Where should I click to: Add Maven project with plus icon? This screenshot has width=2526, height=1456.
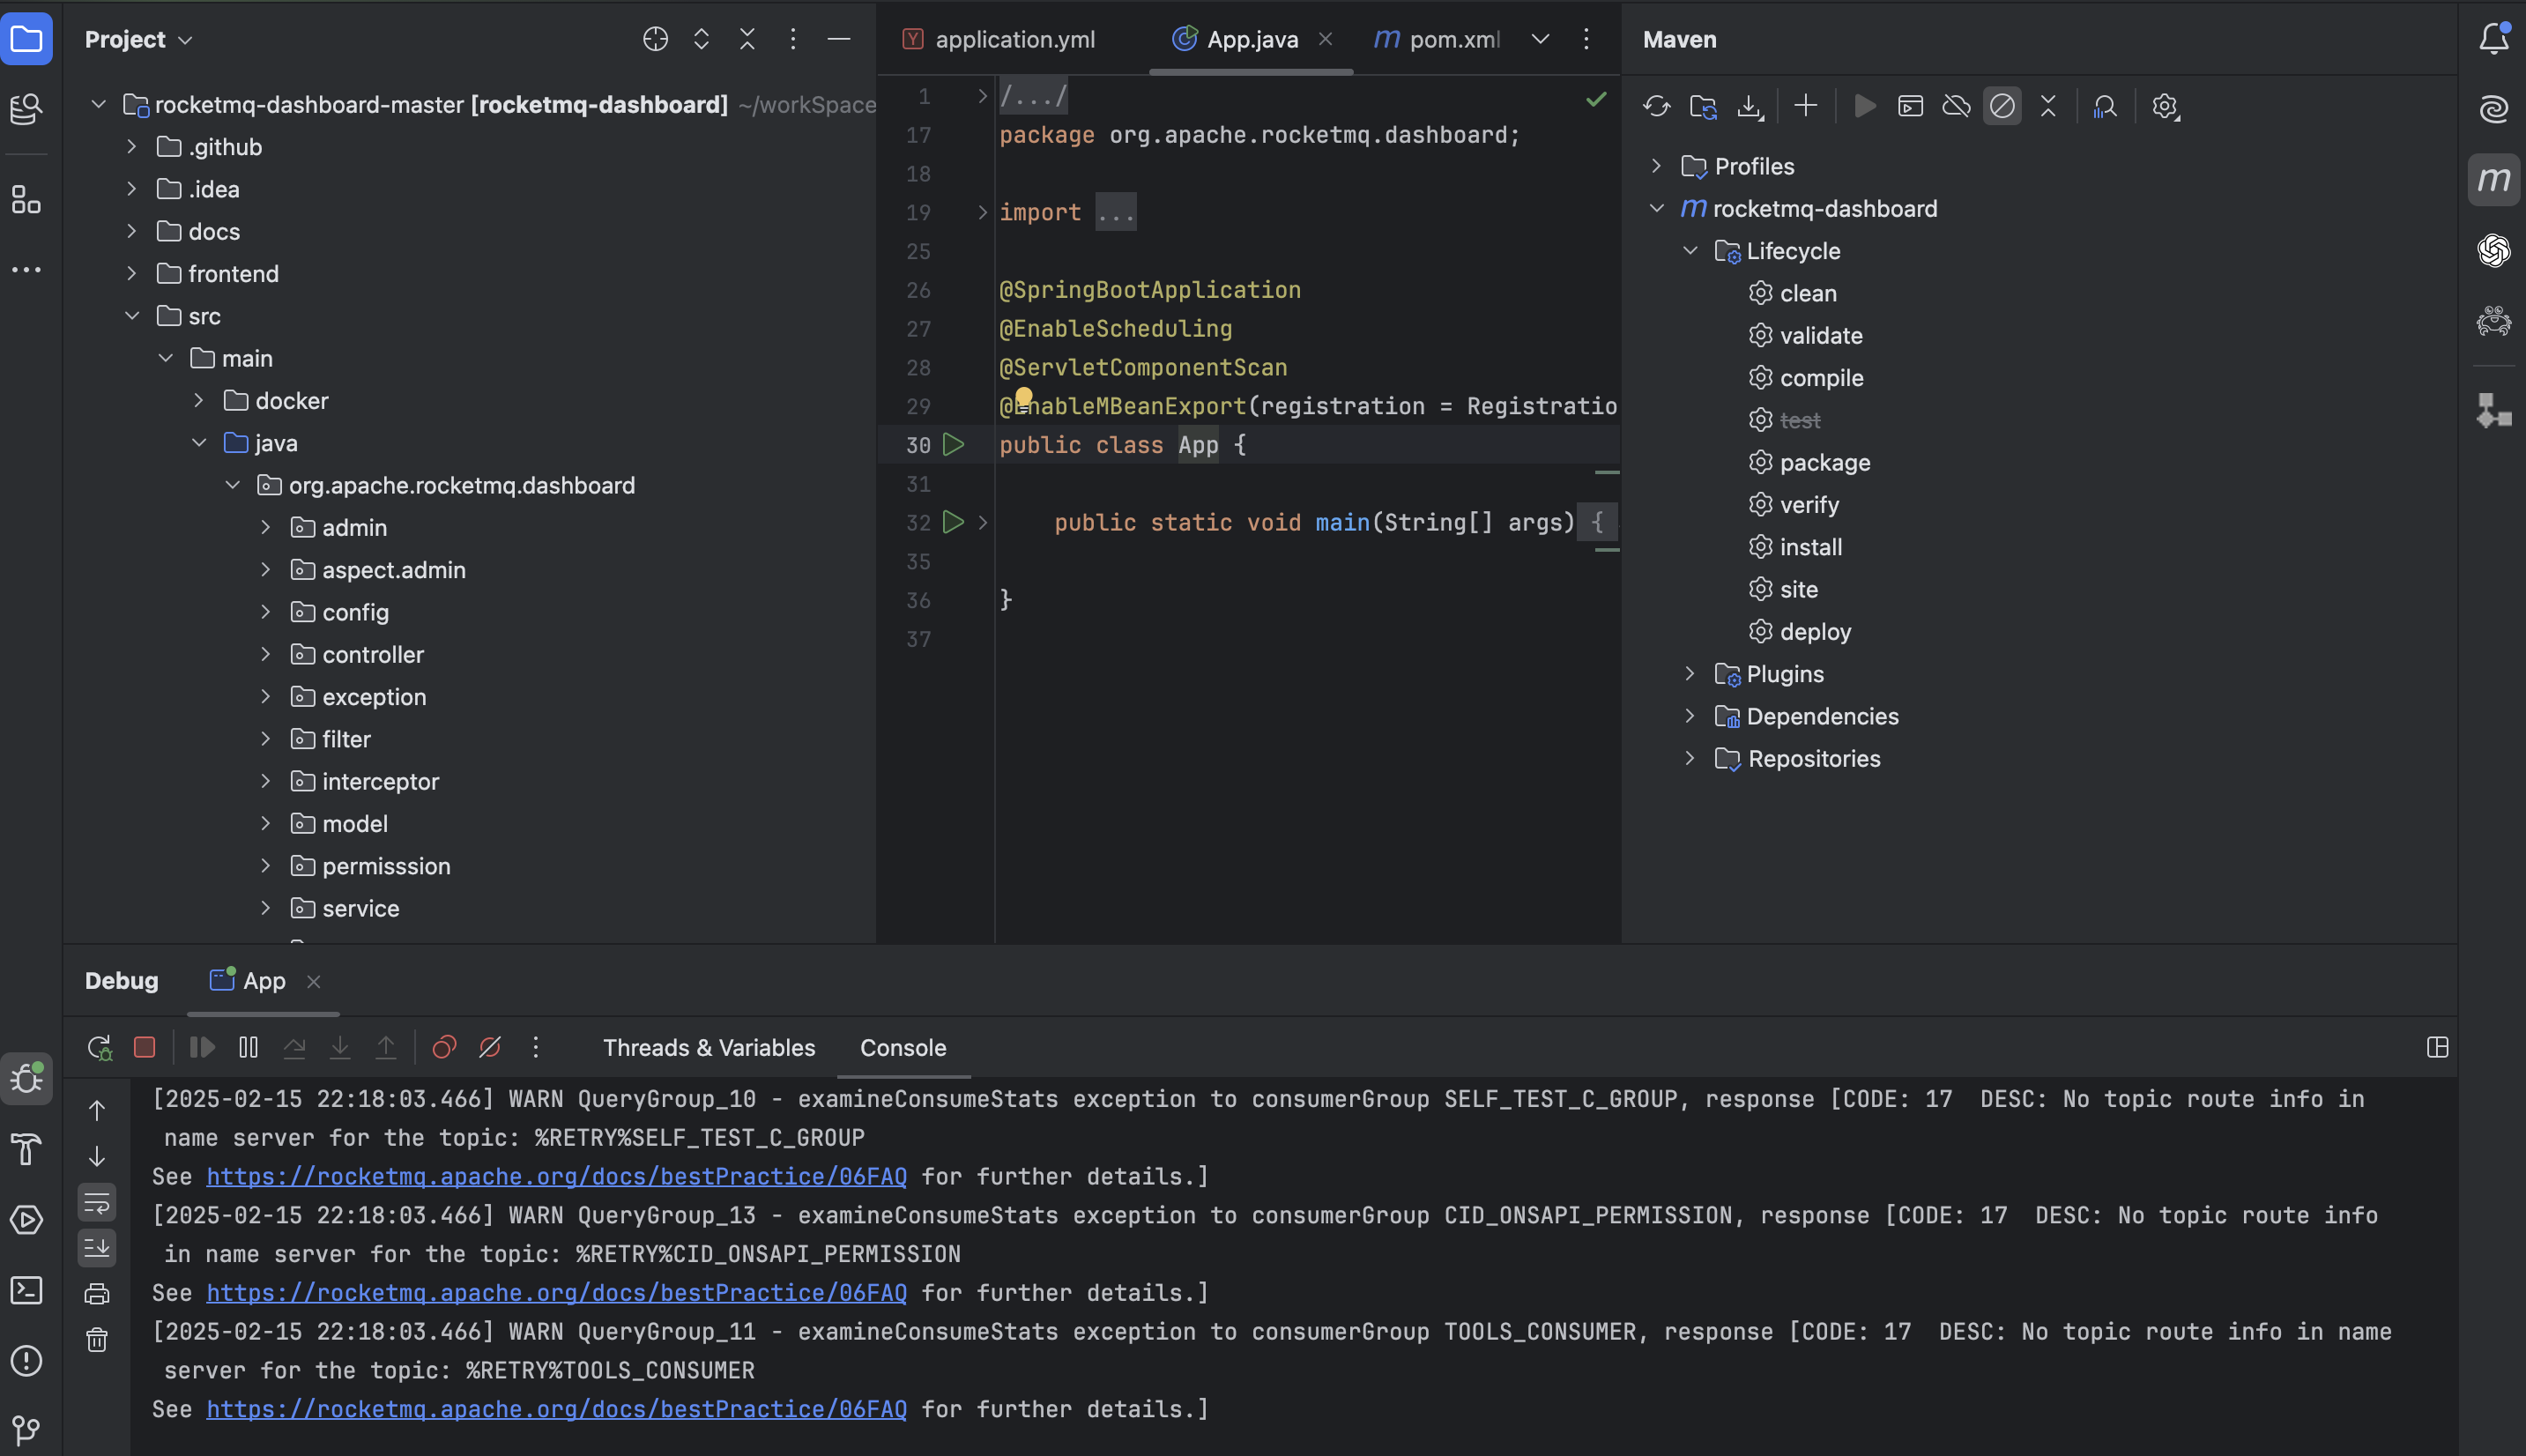coord(1806,106)
